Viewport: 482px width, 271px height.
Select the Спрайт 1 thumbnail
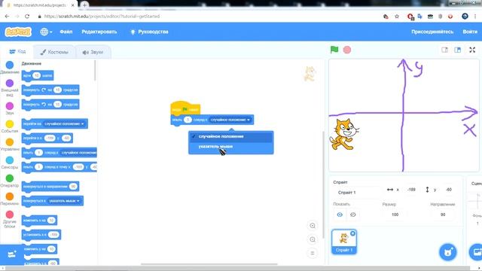coord(344,242)
